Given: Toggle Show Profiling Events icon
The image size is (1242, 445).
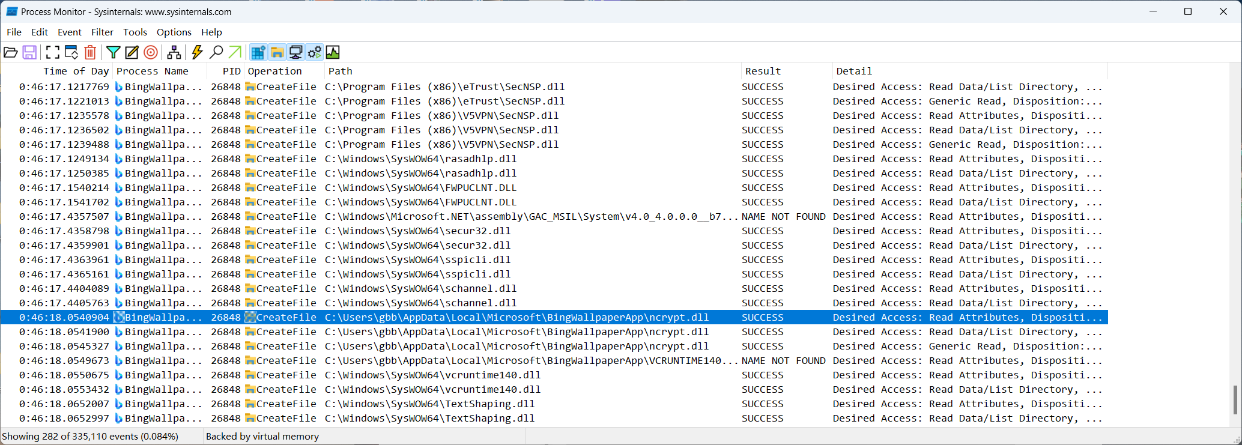Looking at the screenshot, I should click(333, 52).
